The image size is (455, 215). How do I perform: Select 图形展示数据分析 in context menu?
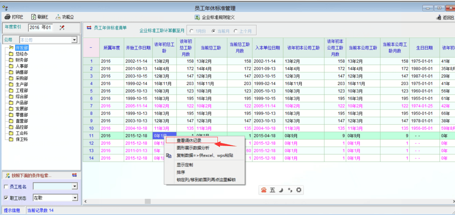coord(193,148)
